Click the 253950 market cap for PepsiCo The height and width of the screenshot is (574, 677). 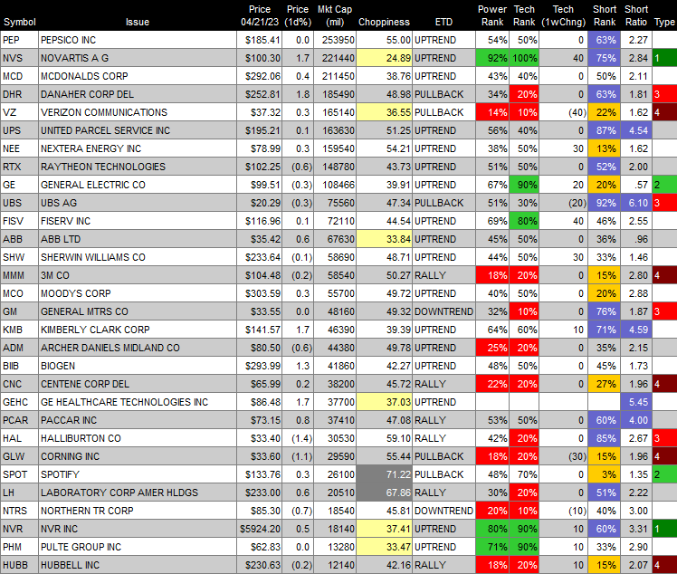[x=335, y=40]
